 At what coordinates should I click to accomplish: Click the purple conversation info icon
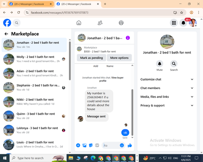click(x=127, y=38)
